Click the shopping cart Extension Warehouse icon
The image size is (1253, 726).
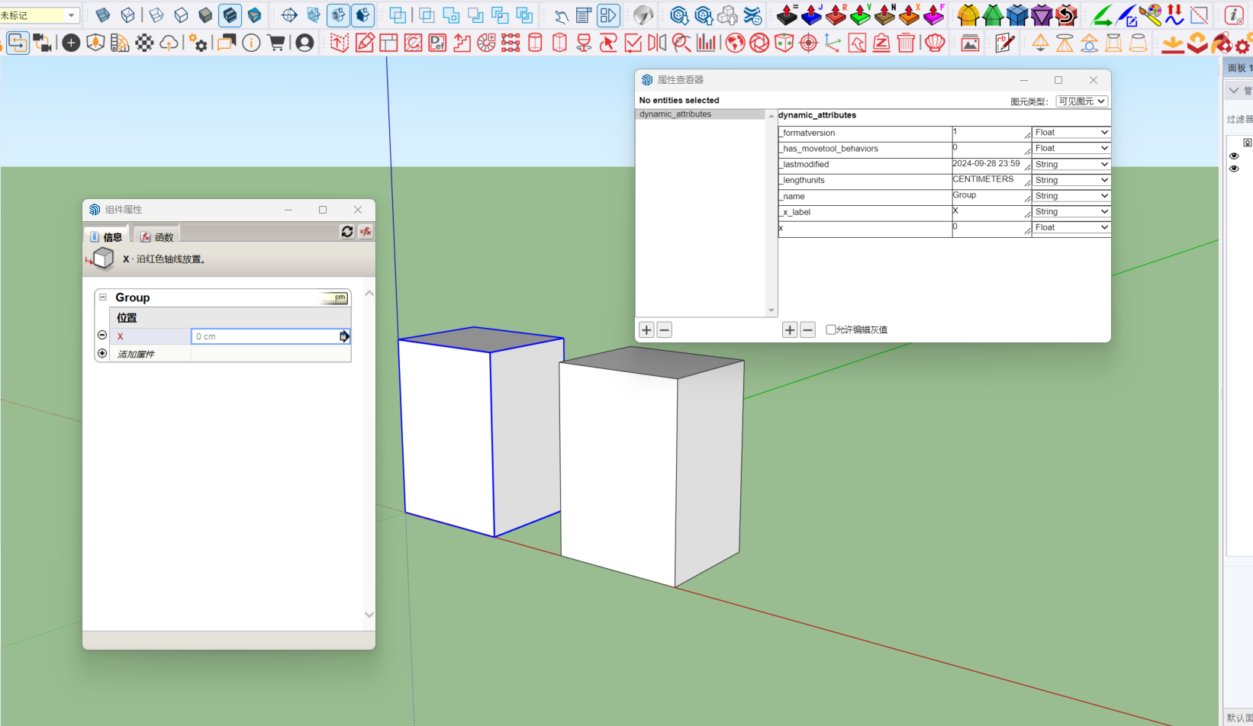(276, 43)
